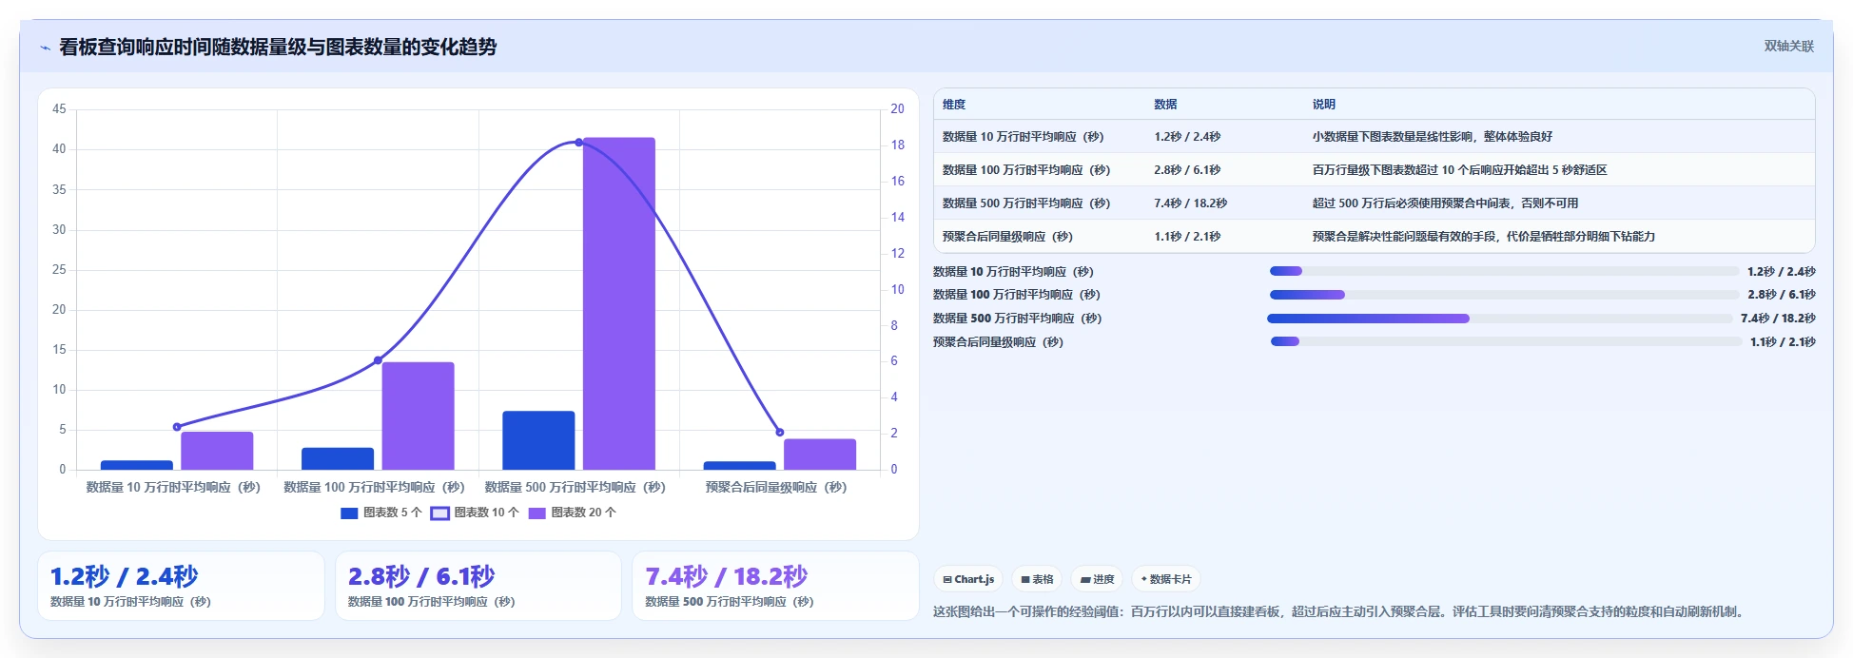Click x-axis label 数据量 10 万行时平均响应（秒）
The width and height of the screenshot is (1853, 658).
[173, 488]
